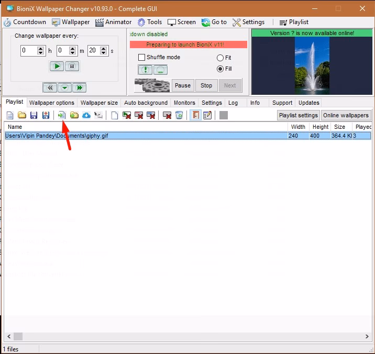Sort by the Width column header

click(x=298, y=127)
